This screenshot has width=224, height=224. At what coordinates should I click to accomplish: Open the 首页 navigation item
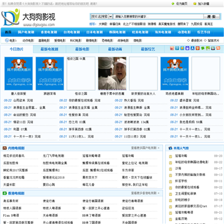8,32
